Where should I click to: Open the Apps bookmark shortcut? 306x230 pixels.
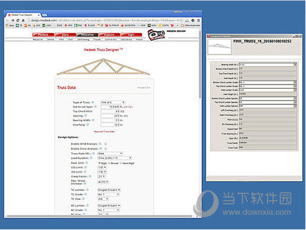click(10, 26)
